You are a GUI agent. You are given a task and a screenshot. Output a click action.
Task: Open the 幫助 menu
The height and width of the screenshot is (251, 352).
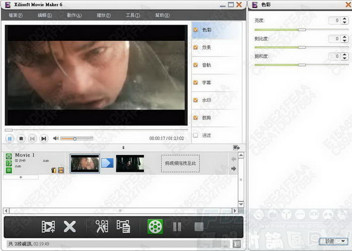pyautogui.click(x=162, y=16)
